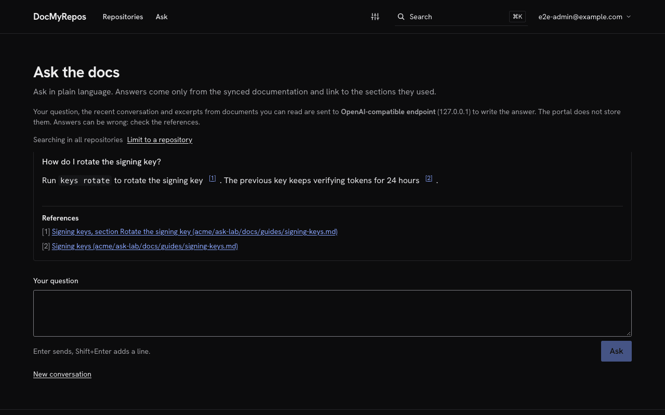
Task: Click the 'Your question' label
Action: (56, 281)
